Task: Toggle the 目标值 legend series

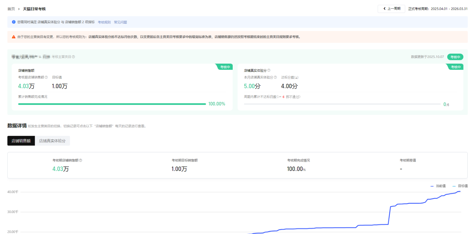Action: click(460, 186)
